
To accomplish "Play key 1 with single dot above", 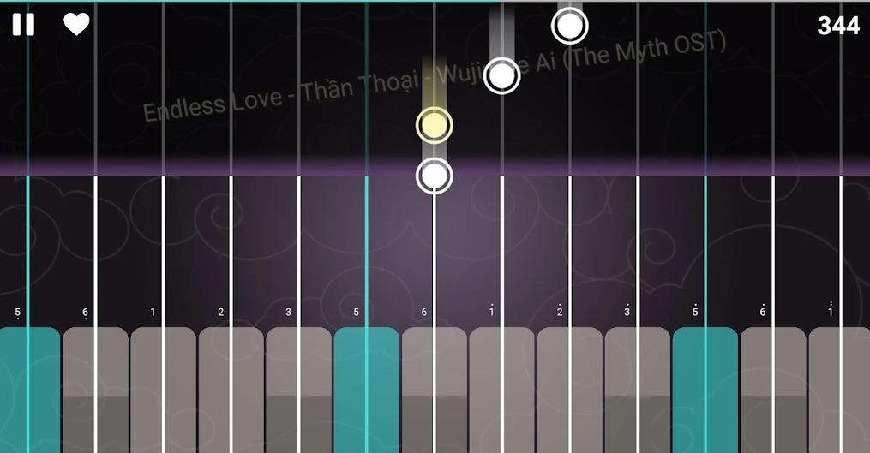I will pyautogui.click(x=502, y=390).
